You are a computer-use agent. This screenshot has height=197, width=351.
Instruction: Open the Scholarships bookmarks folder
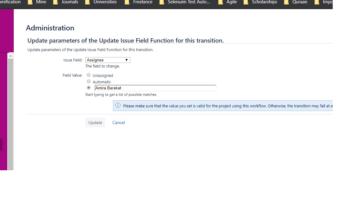coord(264,2)
